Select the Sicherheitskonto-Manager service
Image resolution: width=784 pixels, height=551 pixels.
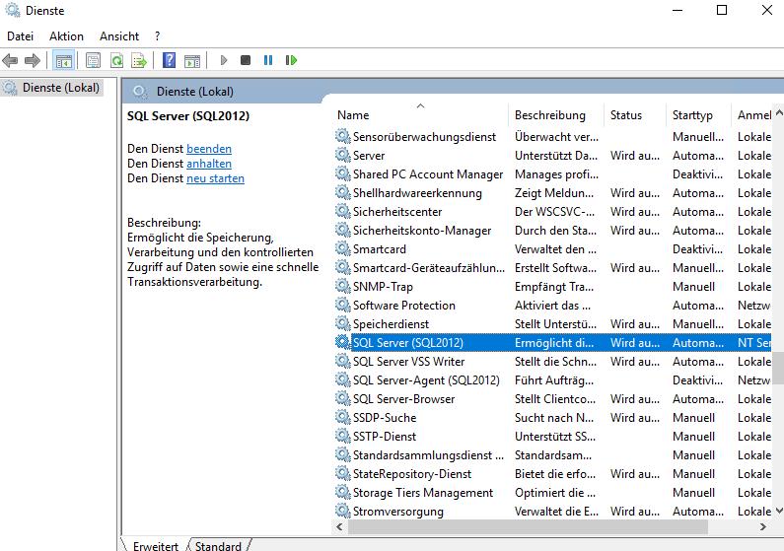(552, 231)
